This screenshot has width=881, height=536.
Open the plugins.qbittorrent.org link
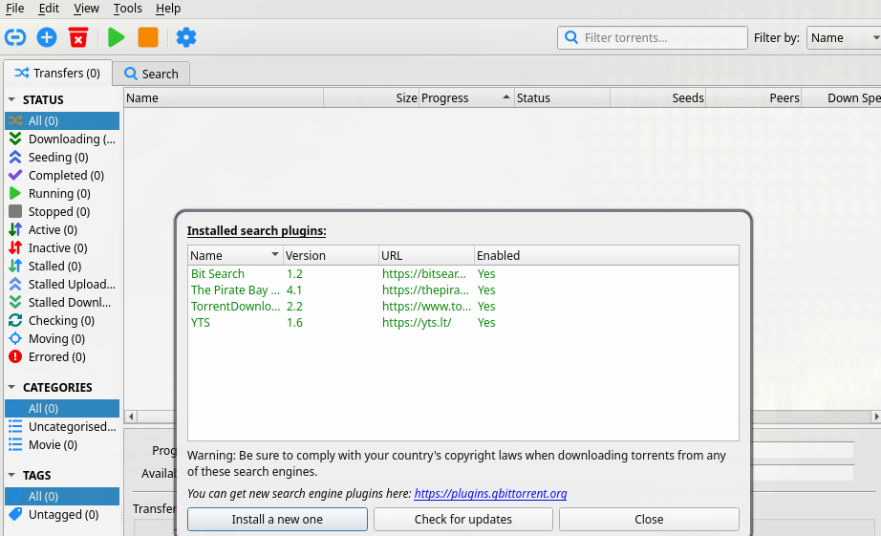point(490,494)
